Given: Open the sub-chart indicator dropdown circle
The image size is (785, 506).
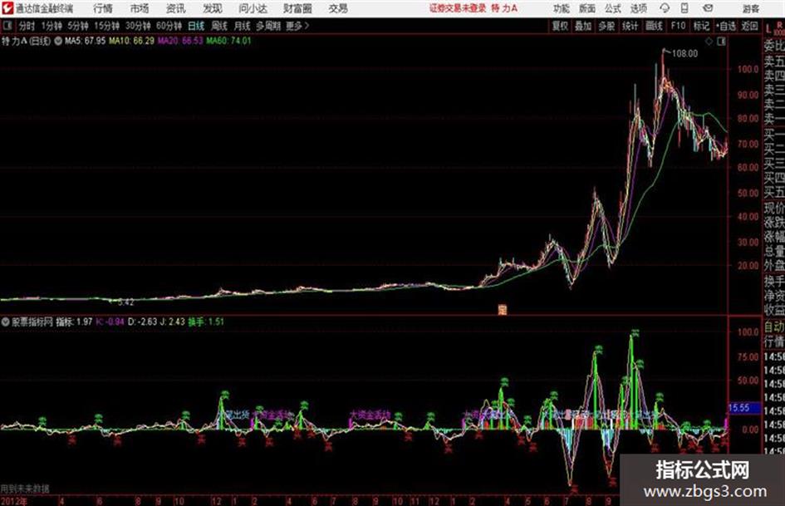Looking at the screenshot, I should pos(6,322).
